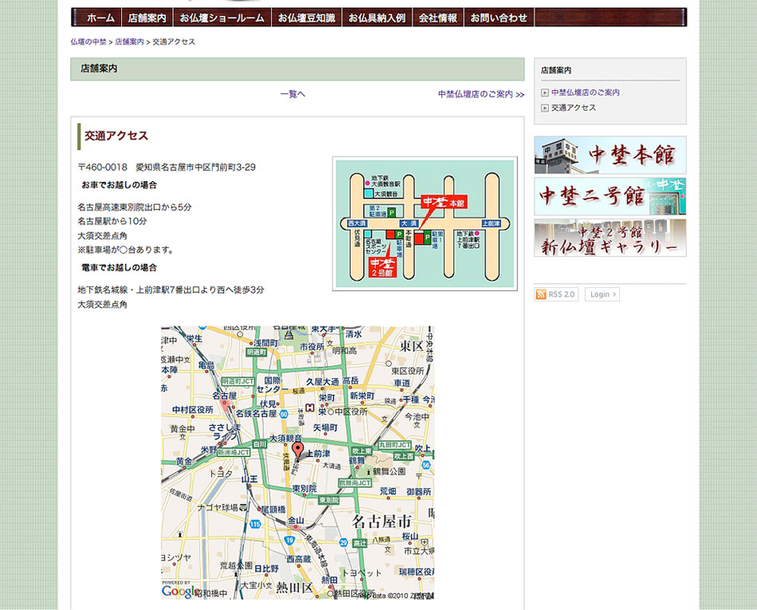
Task: Go to the お仏壇ショールーム navigation tab
Action: [222, 18]
